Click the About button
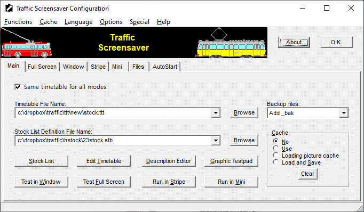 point(294,43)
